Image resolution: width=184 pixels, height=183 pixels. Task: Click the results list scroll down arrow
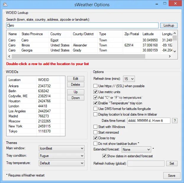pos(175,51)
